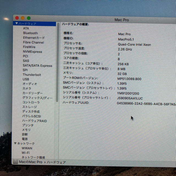The width and height of the screenshot is (176, 176).
Task: Select SAS in the hardware list
Action: tap(26, 61)
